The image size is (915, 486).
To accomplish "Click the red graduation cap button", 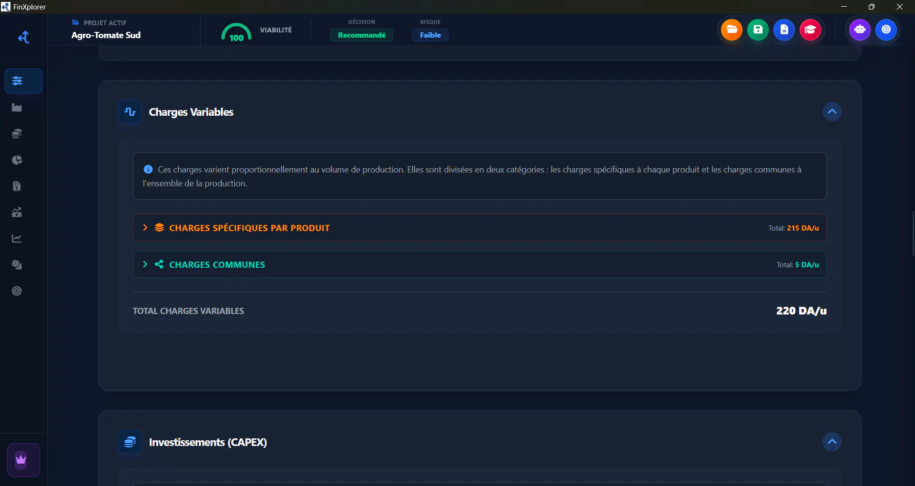I will pyautogui.click(x=810, y=30).
